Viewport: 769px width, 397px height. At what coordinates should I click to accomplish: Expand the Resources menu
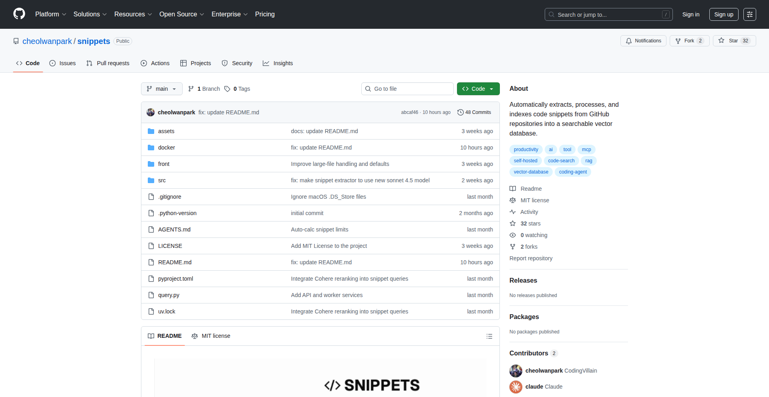coord(133,14)
